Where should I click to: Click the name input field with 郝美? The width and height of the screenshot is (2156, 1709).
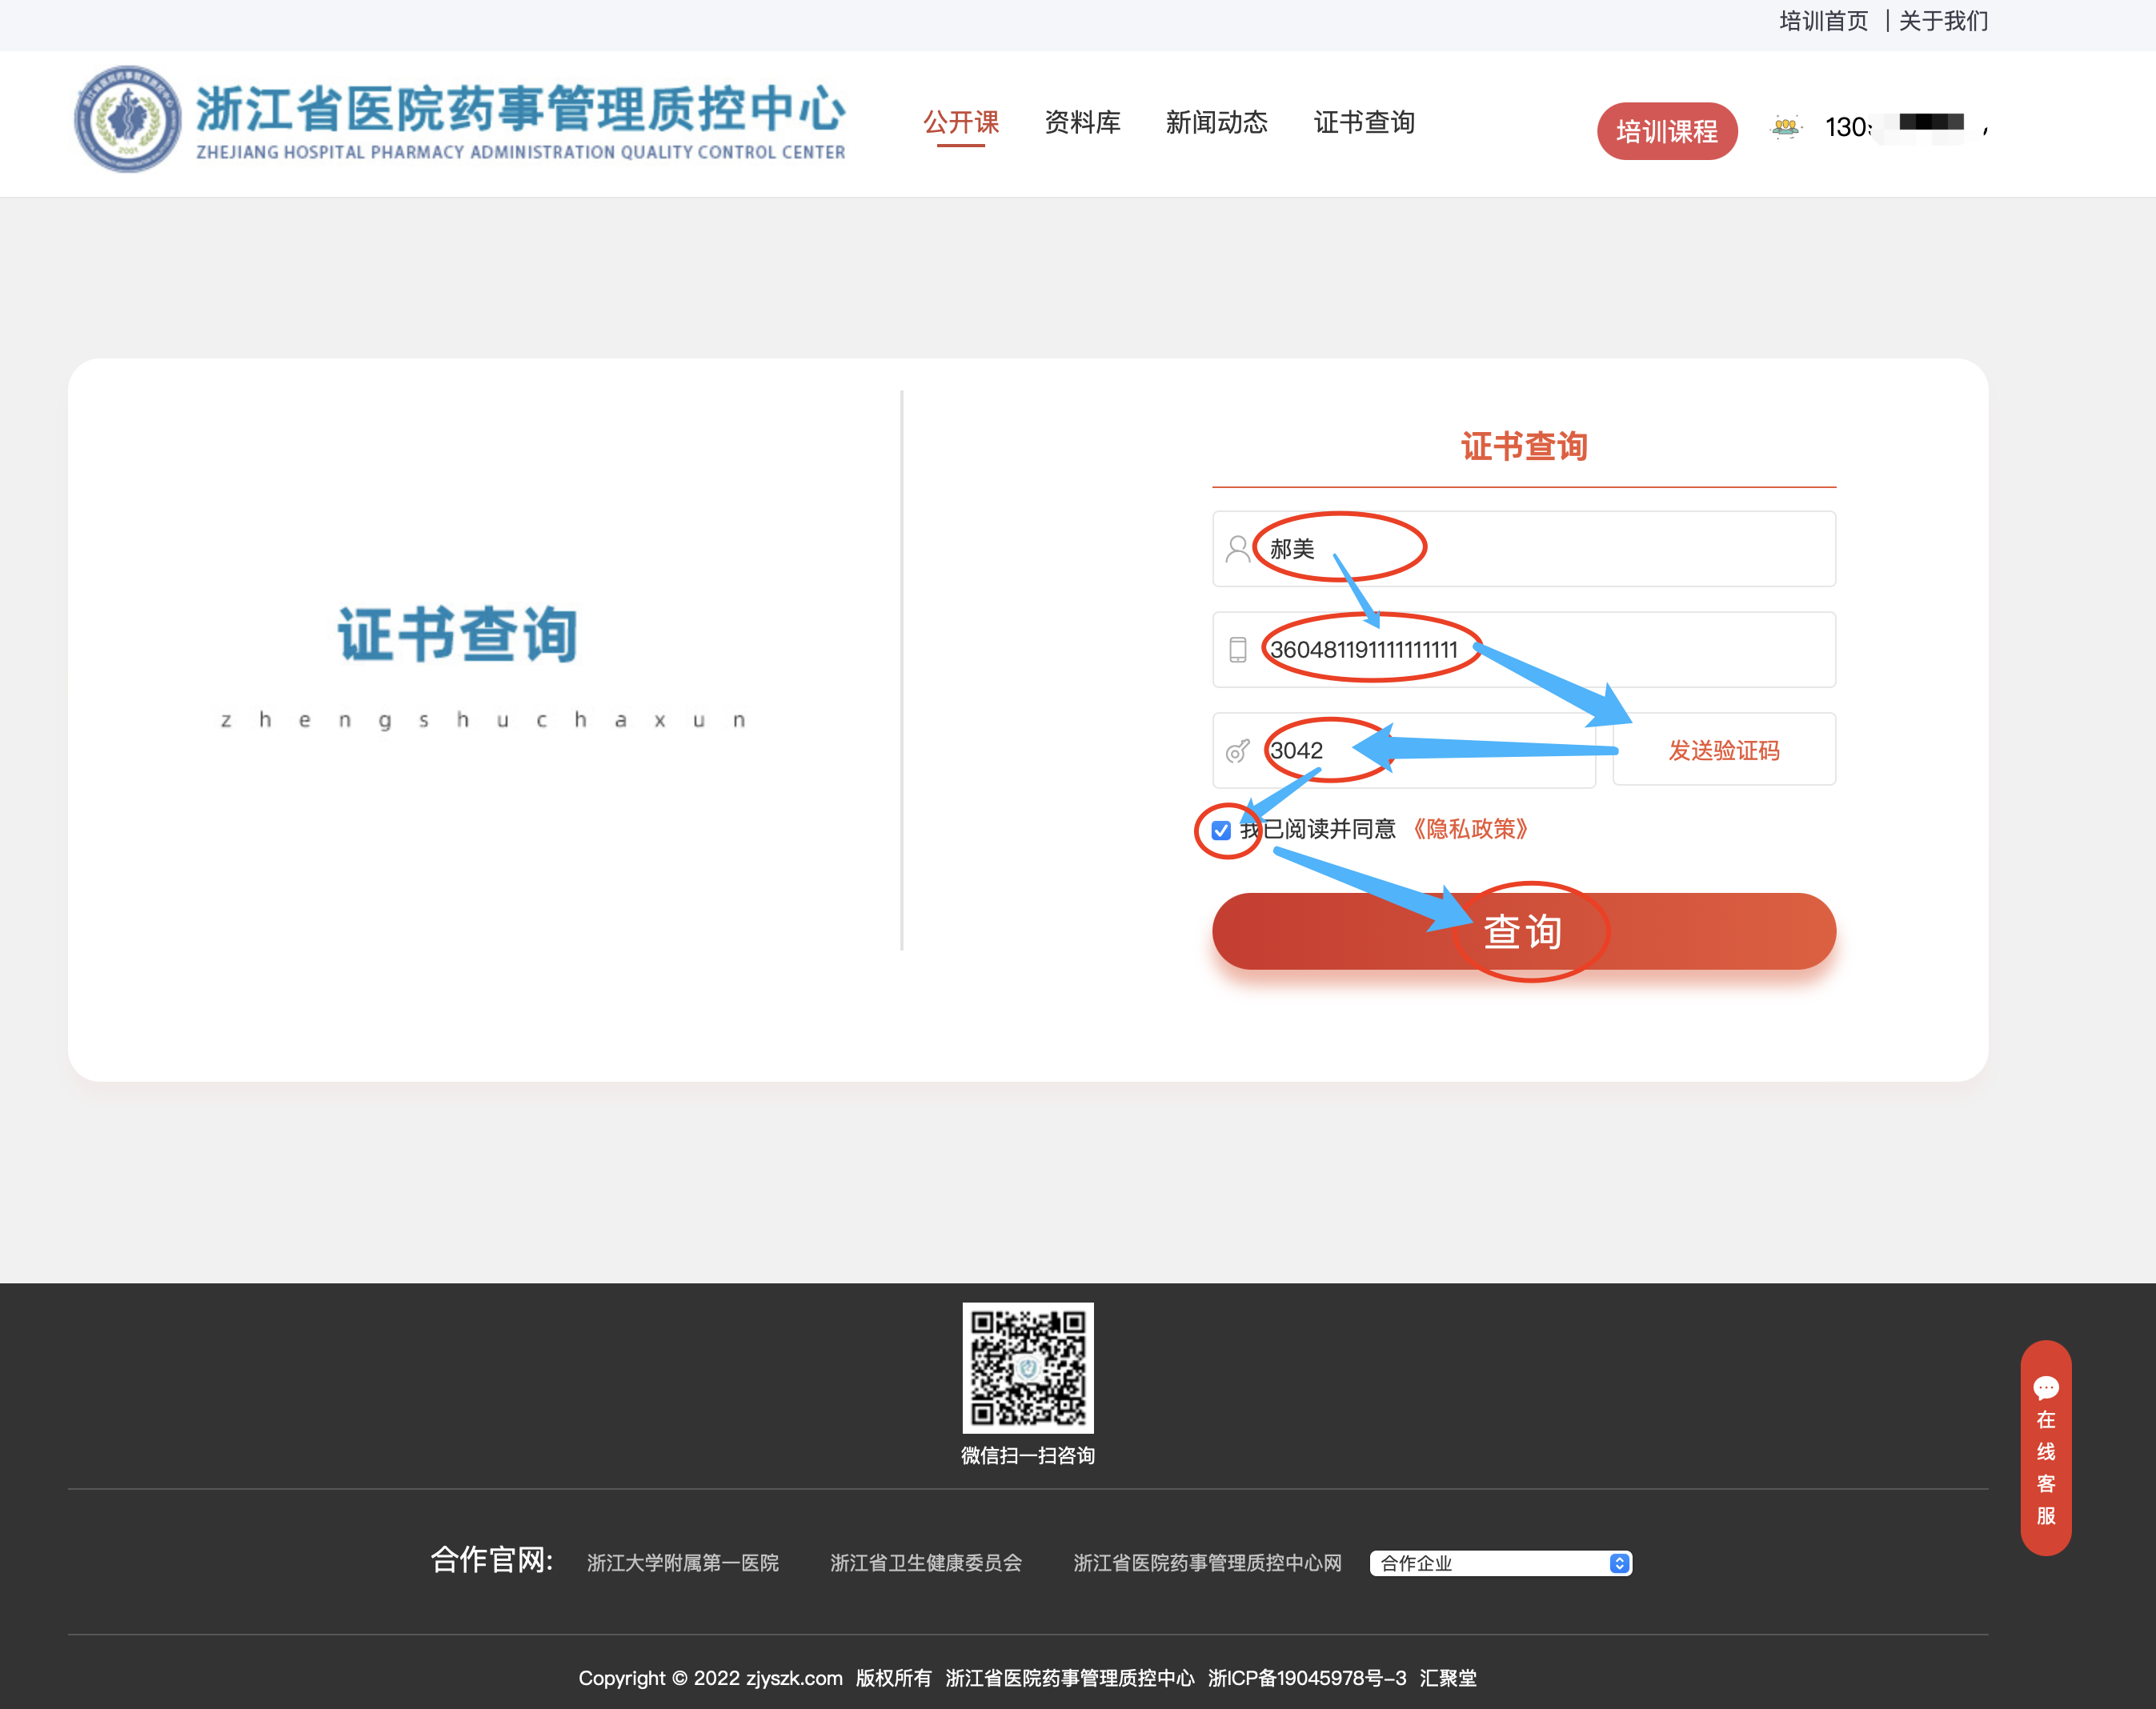(x=1524, y=549)
